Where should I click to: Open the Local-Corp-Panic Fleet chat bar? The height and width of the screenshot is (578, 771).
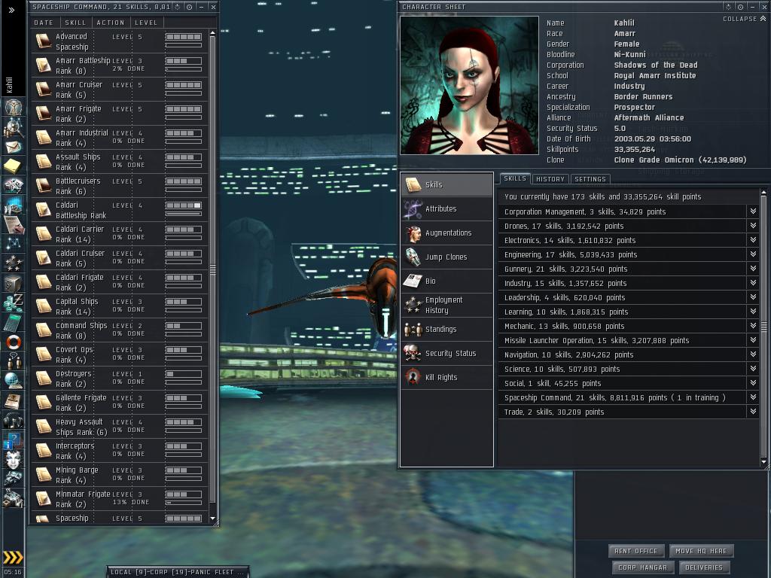tap(178, 572)
